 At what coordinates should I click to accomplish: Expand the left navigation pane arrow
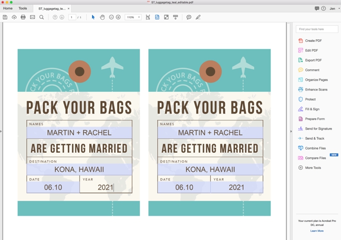coord(1,131)
